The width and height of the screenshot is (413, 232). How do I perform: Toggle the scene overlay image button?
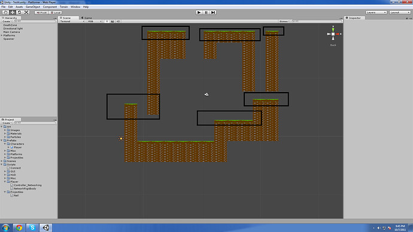point(113,22)
